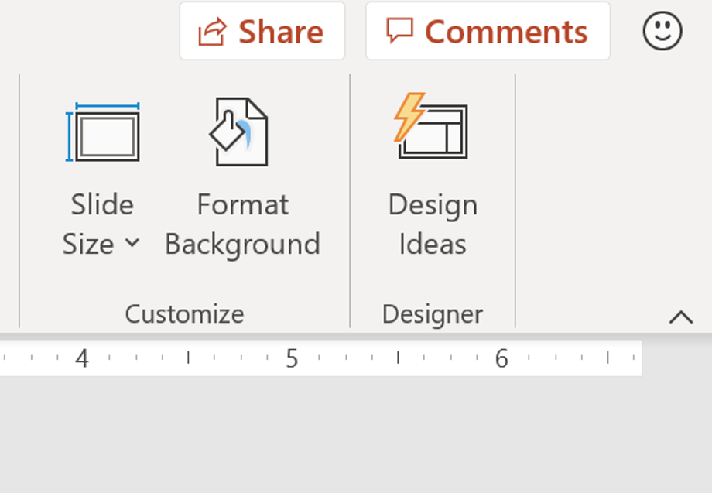Click the Share button
Image resolution: width=712 pixels, height=493 pixels.
click(262, 31)
